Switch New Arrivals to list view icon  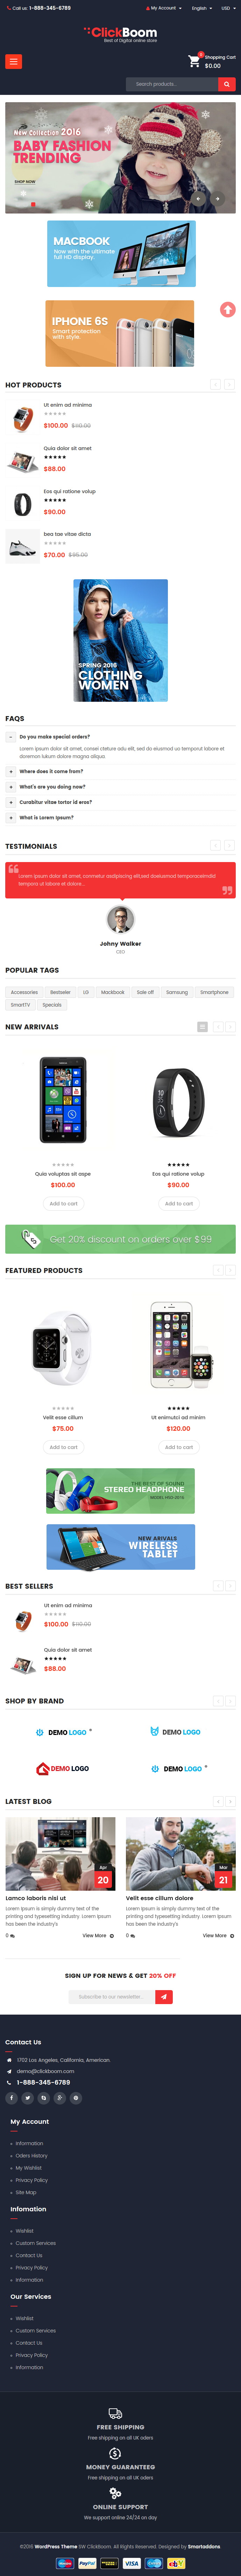point(203,1027)
